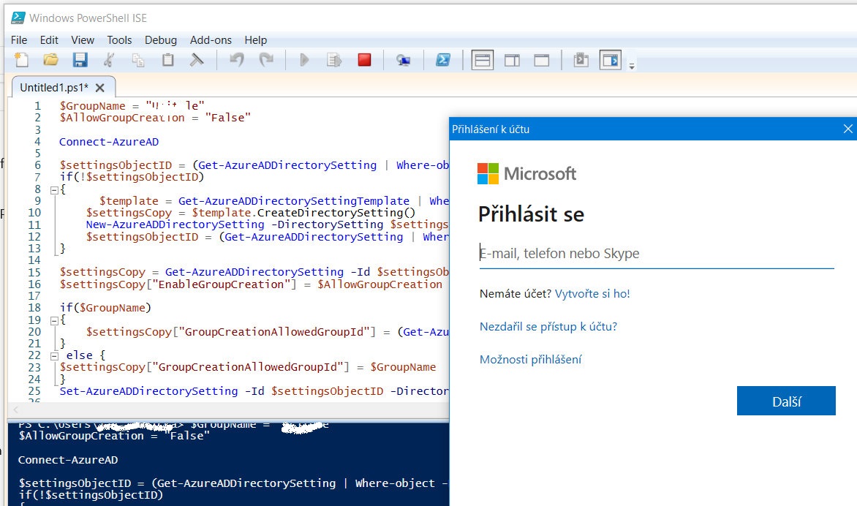Open the Vytvořte si ho! link

pos(592,293)
